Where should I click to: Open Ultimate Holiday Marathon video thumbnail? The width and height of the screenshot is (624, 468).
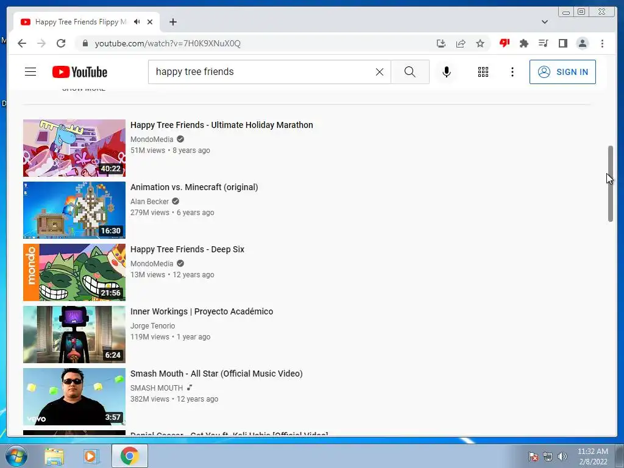pos(74,148)
